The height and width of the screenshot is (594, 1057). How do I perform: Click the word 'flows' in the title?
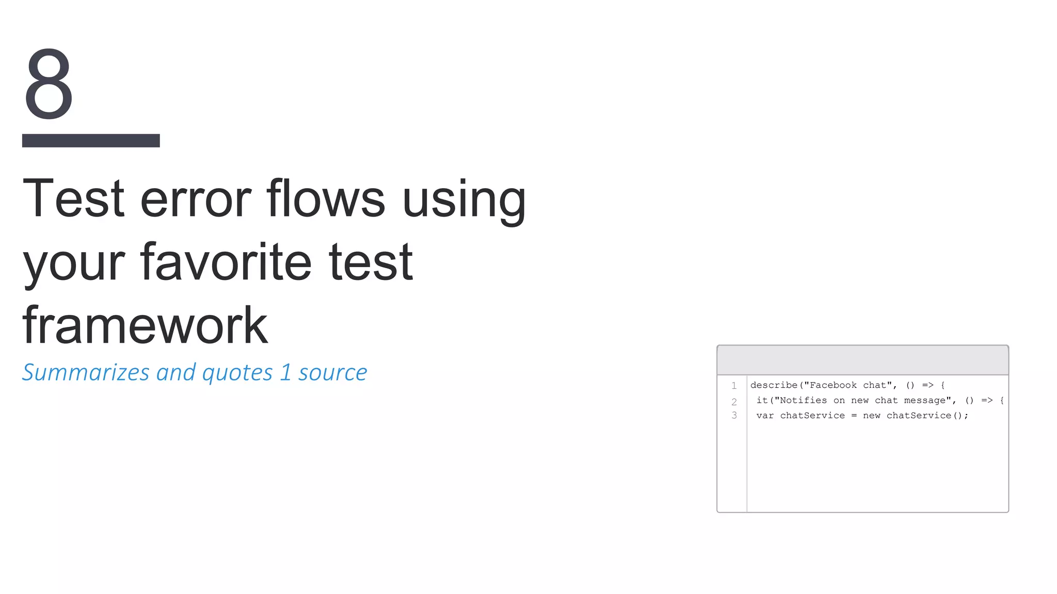tap(325, 199)
